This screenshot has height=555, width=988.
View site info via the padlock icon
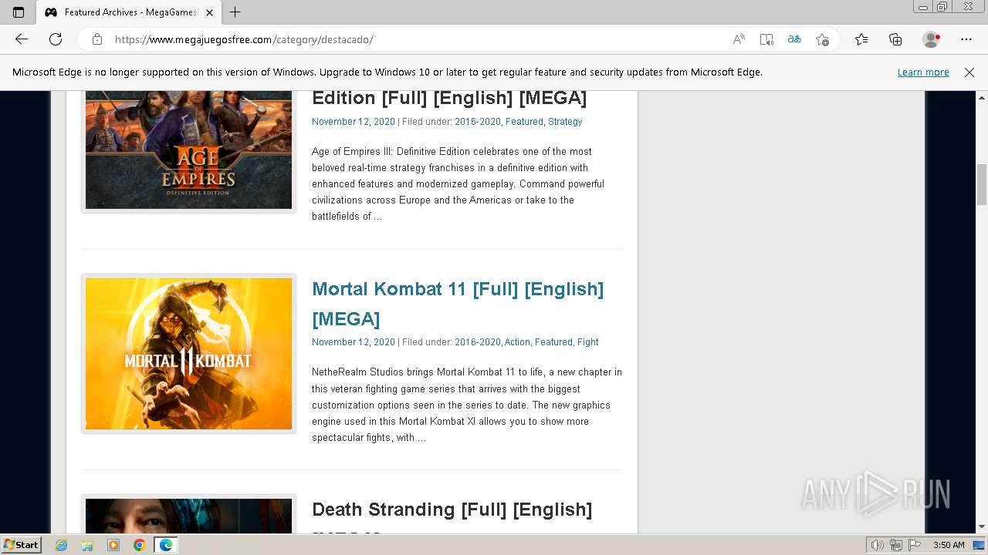[97, 39]
